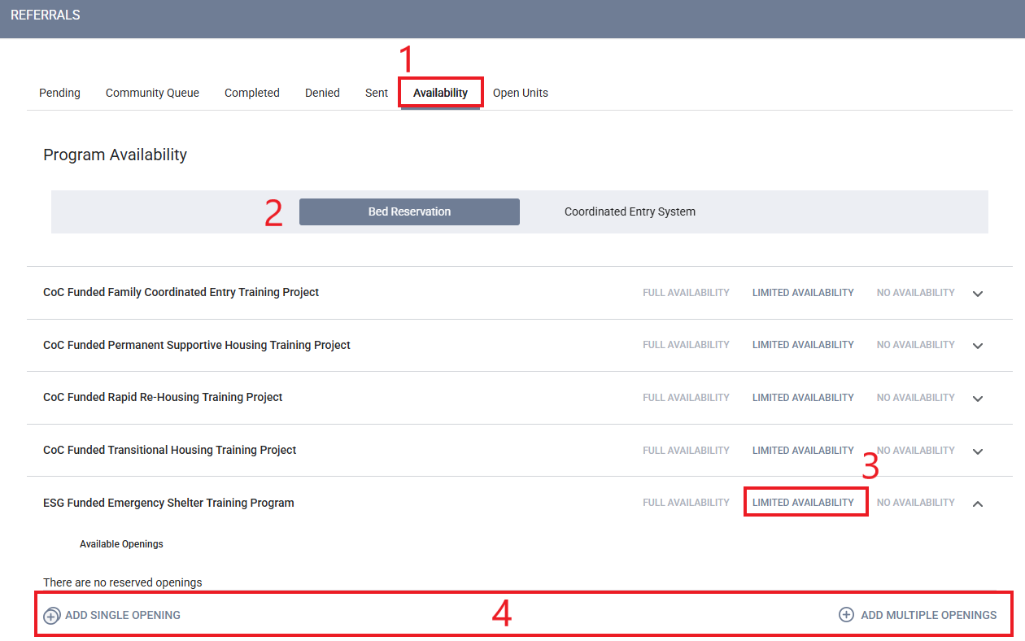Open the Community Queue tab

click(x=152, y=93)
